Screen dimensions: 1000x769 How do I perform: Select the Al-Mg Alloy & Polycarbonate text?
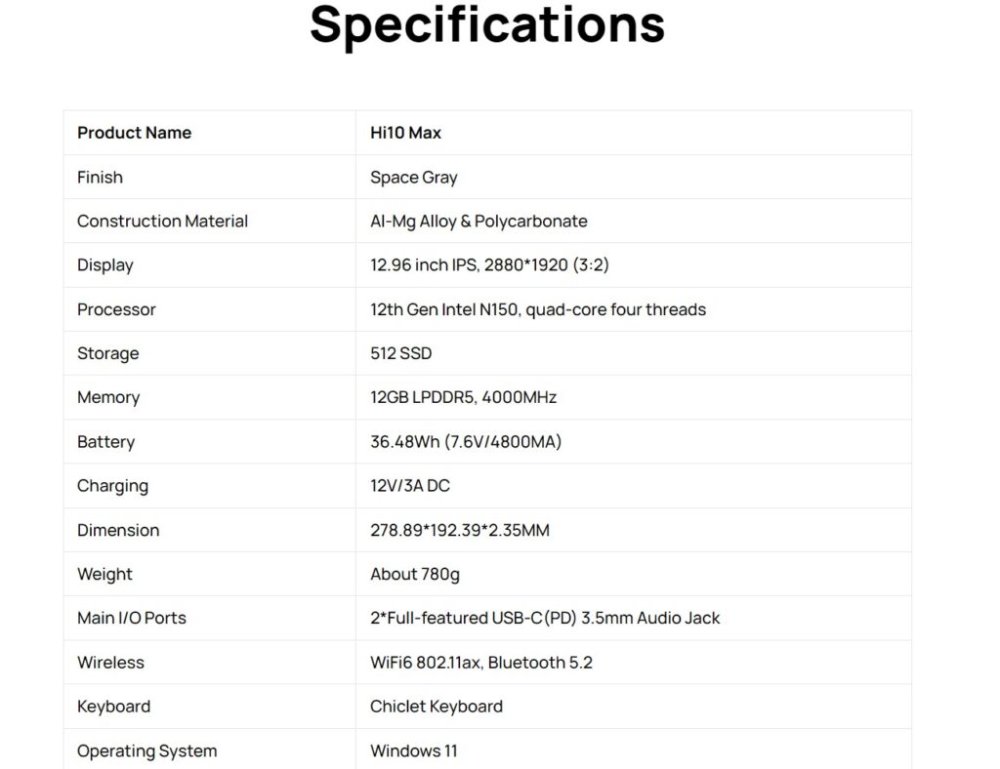[x=479, y=222]
